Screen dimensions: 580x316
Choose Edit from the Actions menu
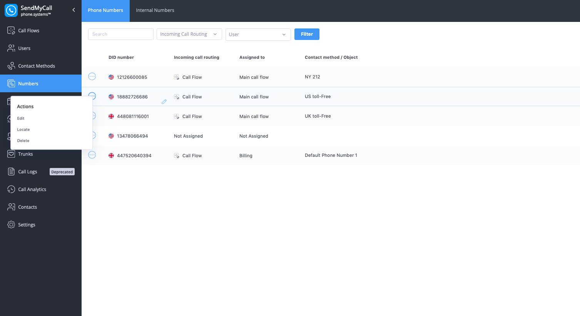pyautogui.click(x=21, y=118)
